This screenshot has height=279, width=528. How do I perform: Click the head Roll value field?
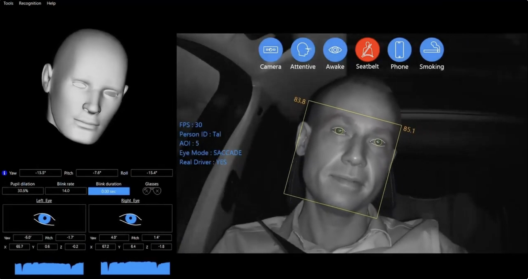tap(152, 173)
